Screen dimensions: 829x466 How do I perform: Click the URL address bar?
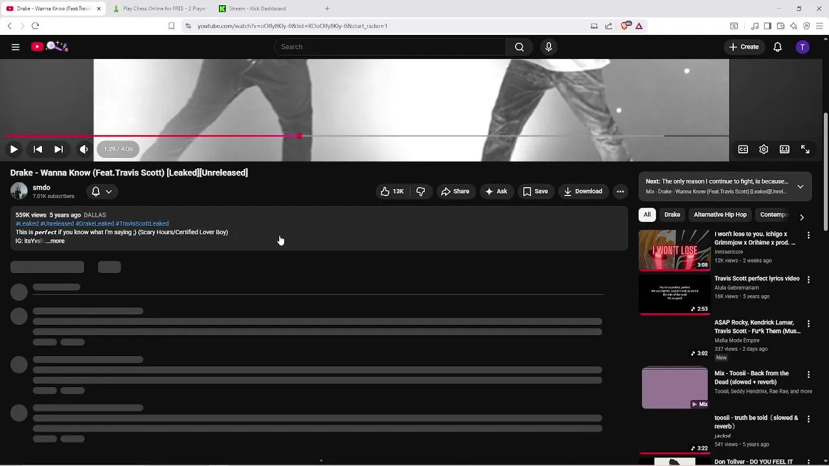point(389,26)
